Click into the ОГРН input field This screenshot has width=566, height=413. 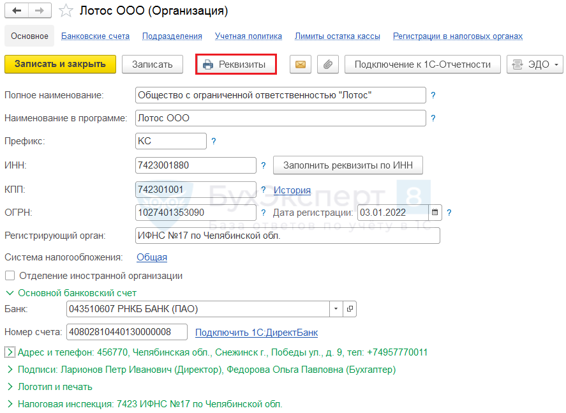point(196,213)
